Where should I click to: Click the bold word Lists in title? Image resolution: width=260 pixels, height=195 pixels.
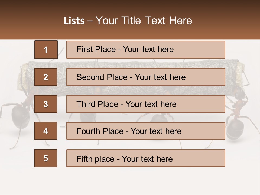coord(74,21)
